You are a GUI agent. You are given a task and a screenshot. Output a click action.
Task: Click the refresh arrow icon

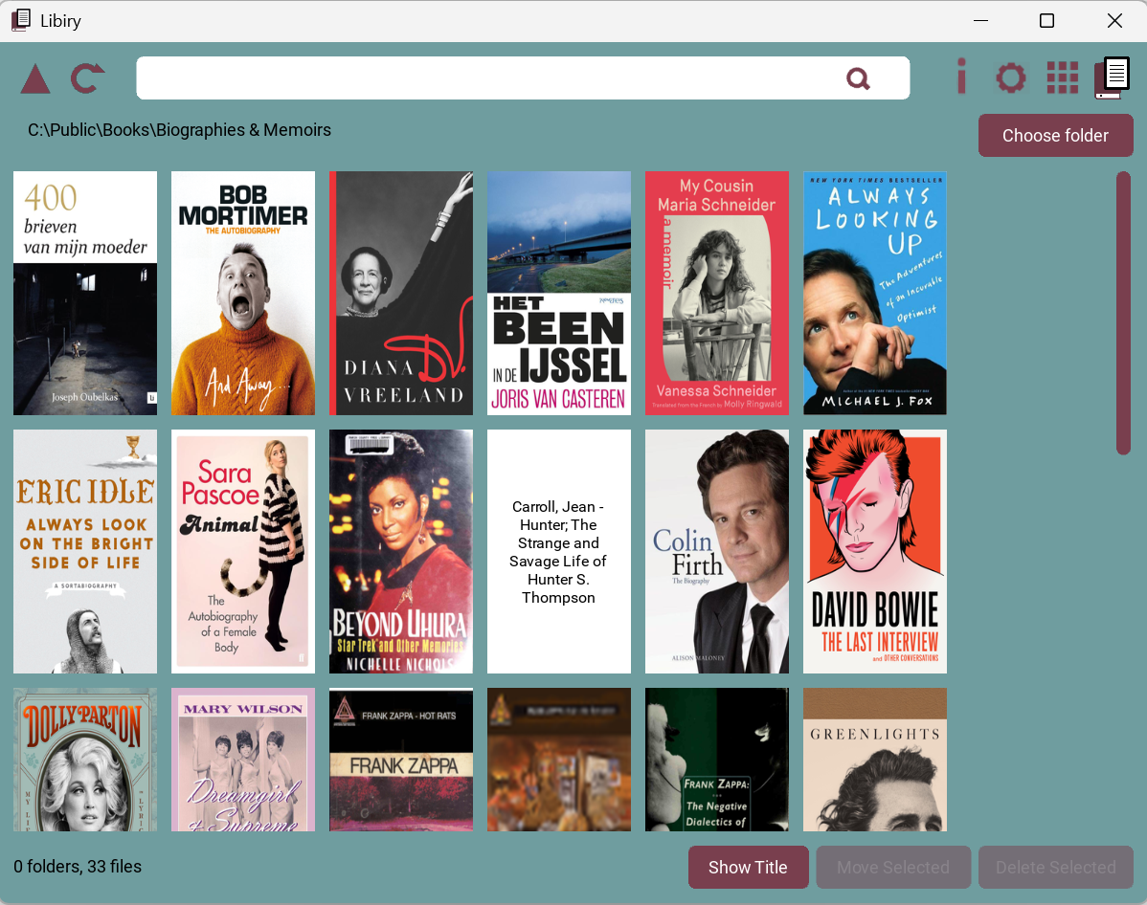87,78
